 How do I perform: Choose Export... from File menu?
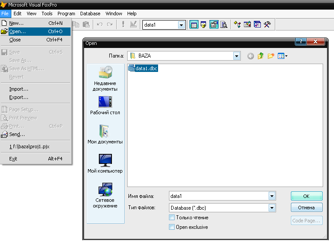coord(36,98)
